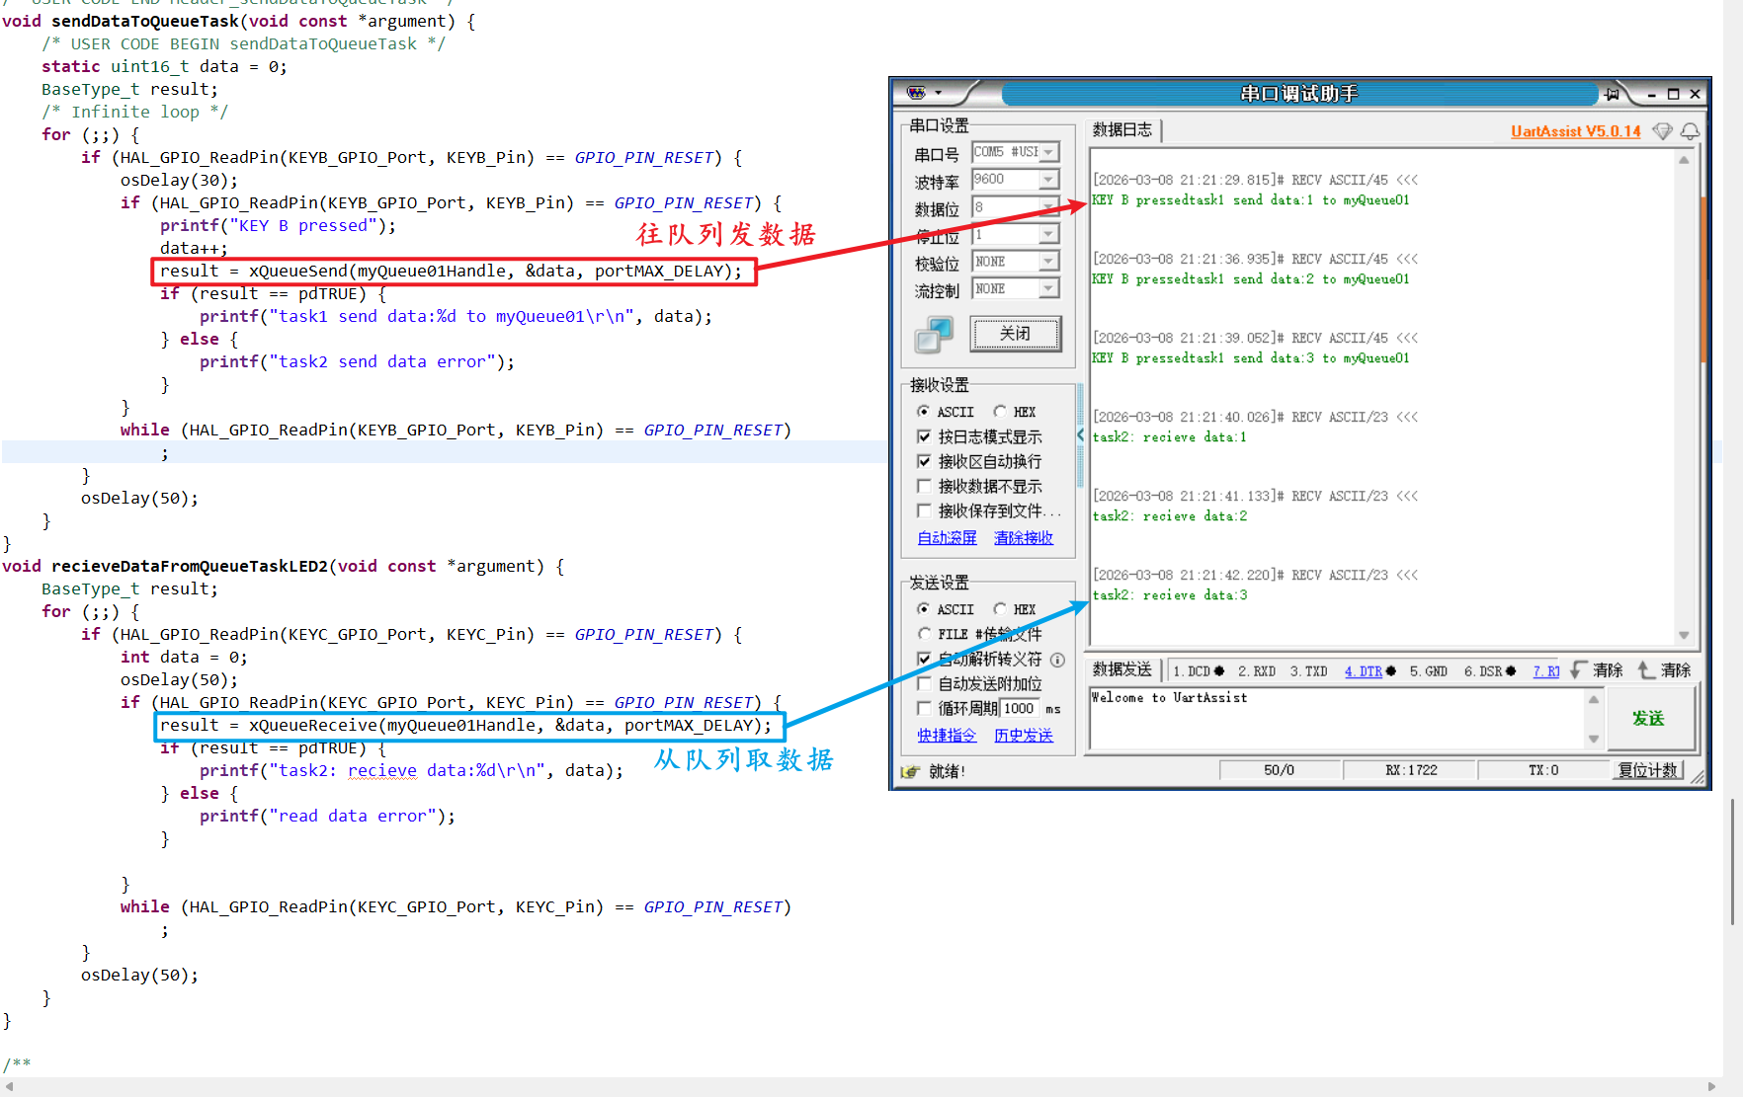Image resolution: width=1743 pixels, height=1097 pixels.
Task: Switch to the 数据日志 tab
Action: [1122, 129]
